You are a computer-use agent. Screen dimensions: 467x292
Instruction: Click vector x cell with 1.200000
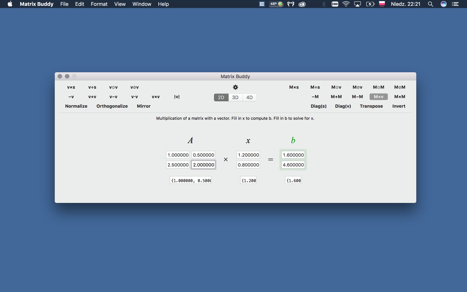click(x=248, y=155)
